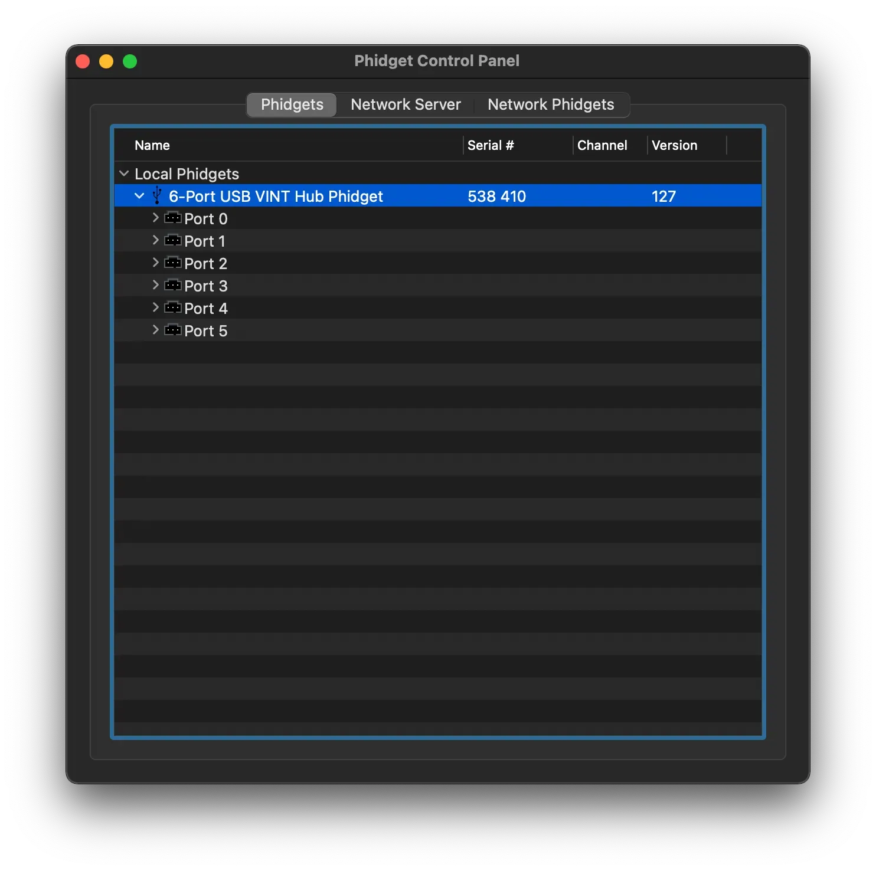Click the serial number 538 410
The height and width of the screenshot is (871, 876).
pos(496,197)
